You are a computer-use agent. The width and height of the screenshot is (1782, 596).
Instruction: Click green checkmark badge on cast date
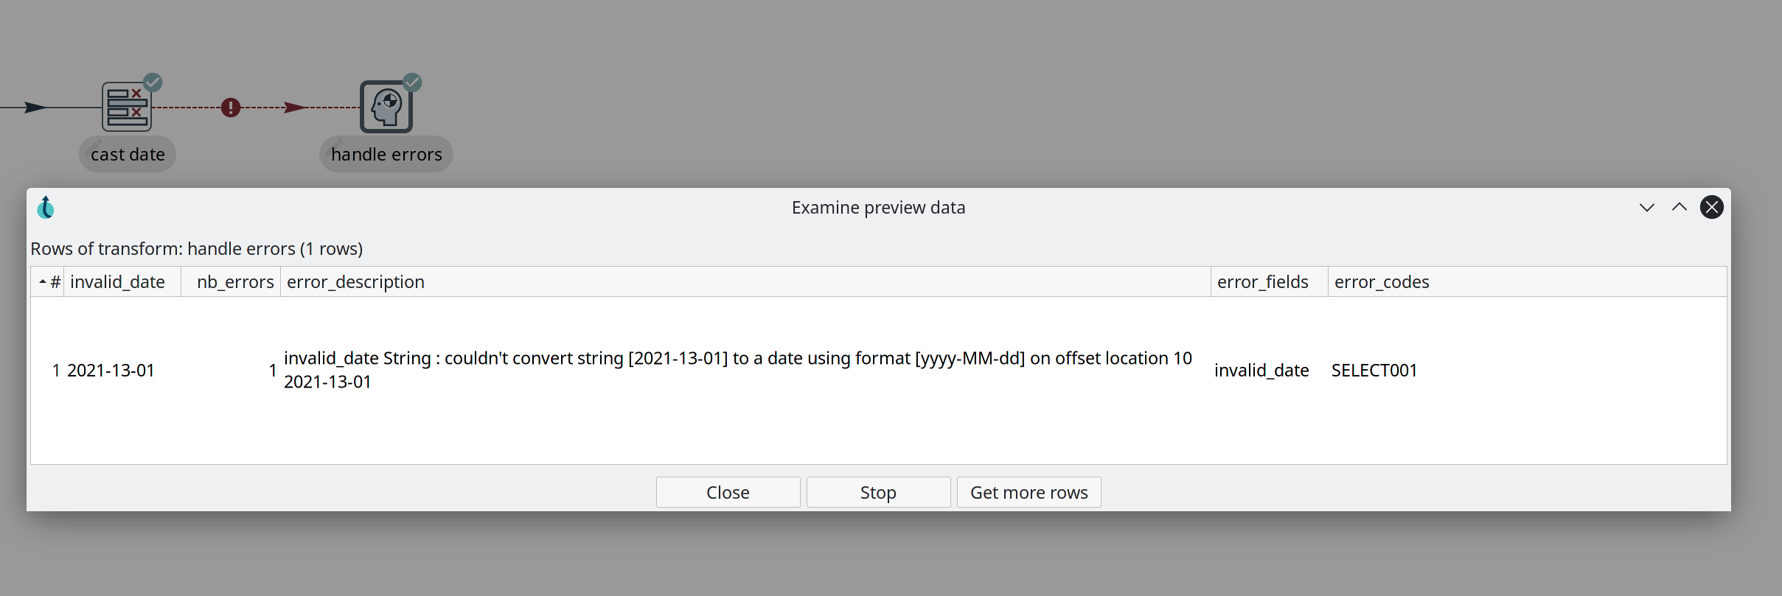pyautogui.click(x=153, y=83)
